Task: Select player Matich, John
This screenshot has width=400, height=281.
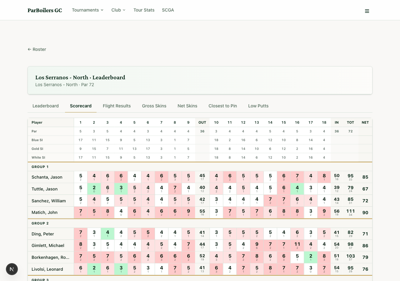Action: point(45,212)
